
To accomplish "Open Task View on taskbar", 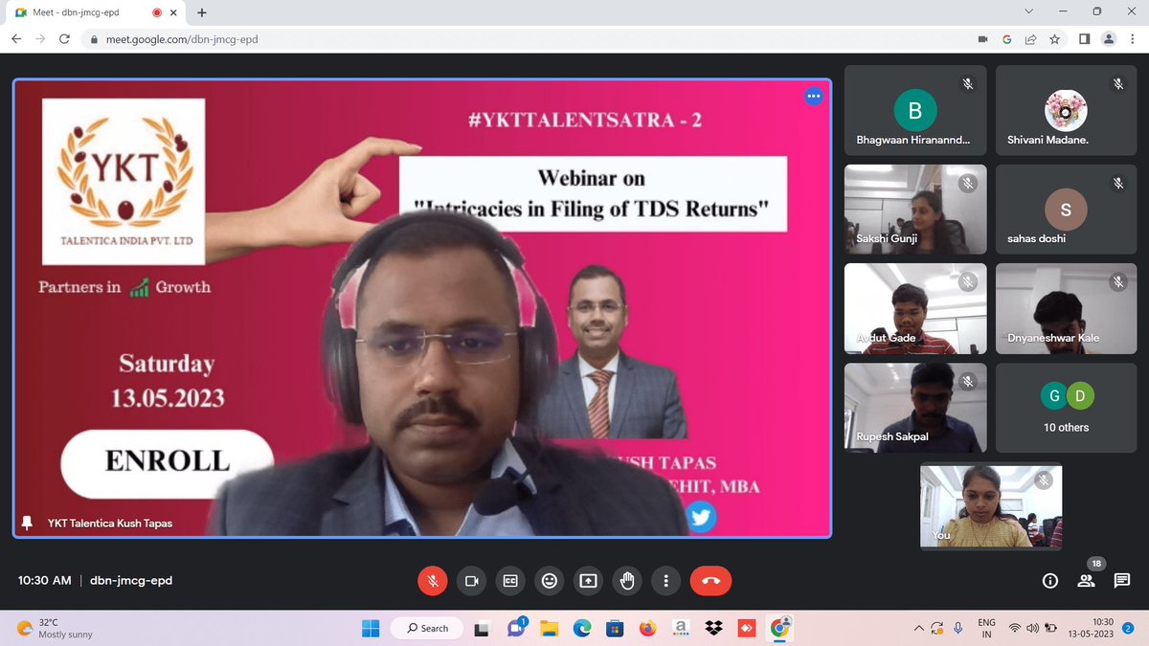I will tap(483, 628).
